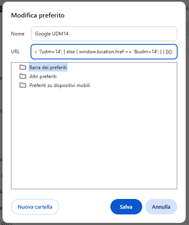189x225 pixels.
Task: Focus the Nome text field
Action: click(x=104, y=34)
